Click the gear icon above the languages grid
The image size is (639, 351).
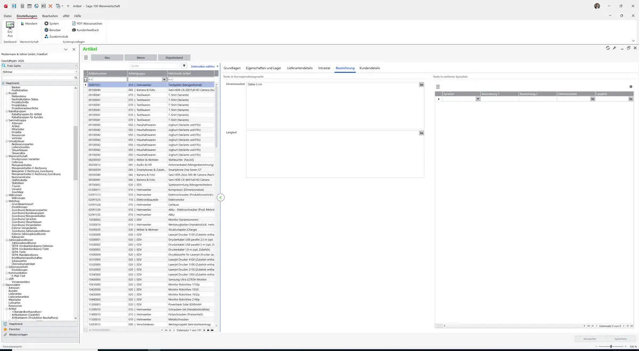(x=631, y=87)
